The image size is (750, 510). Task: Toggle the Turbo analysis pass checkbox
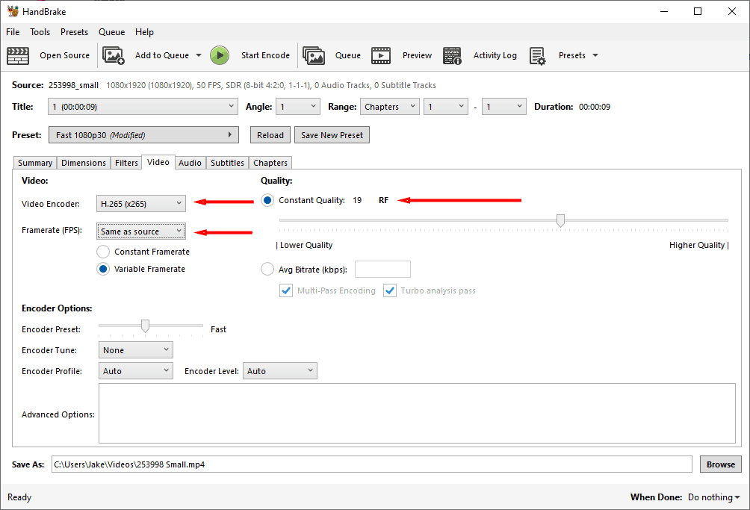coord(390,290)
